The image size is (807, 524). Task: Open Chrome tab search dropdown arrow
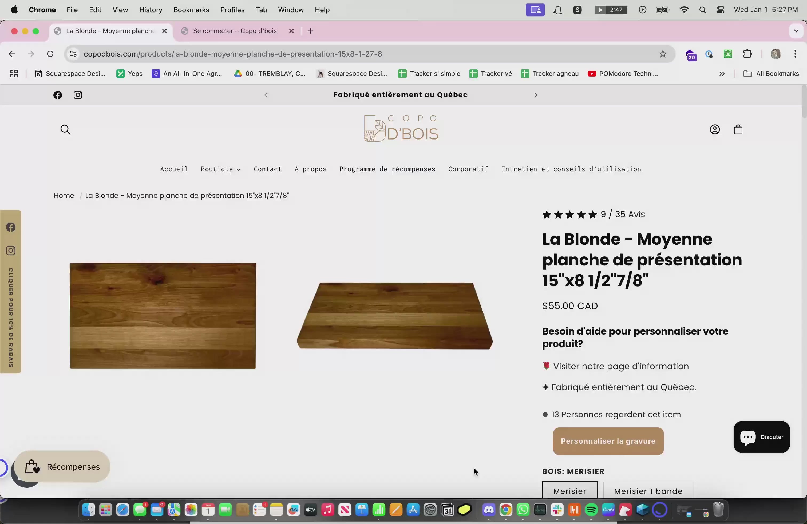click(796, 31)
